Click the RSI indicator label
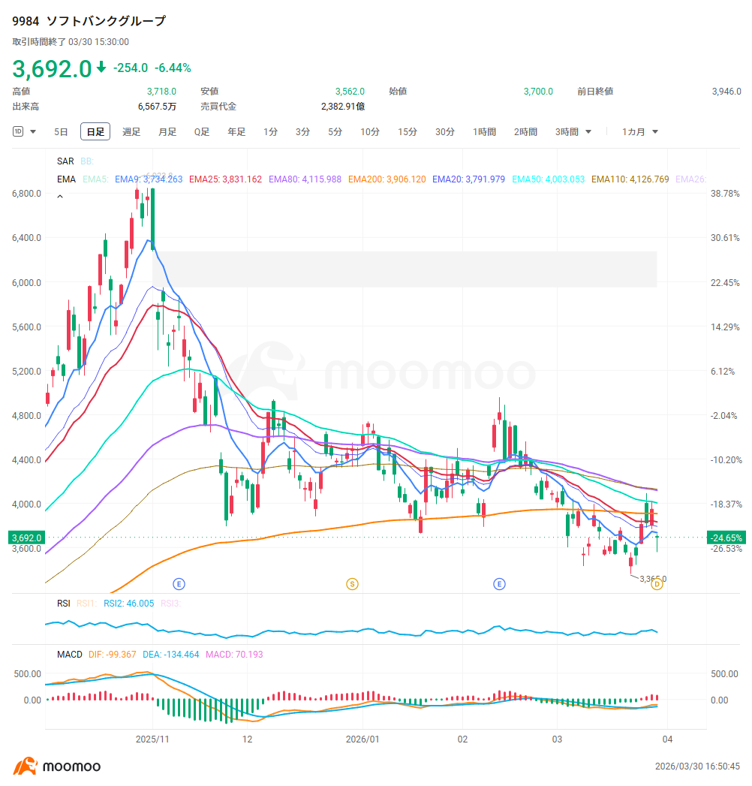The image size is (752, 786). (64, 604)
